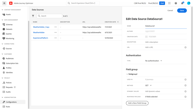This screenshot has width=193, height=109.
Task: Collapse the Content Management section
Action: click(3, 10)
